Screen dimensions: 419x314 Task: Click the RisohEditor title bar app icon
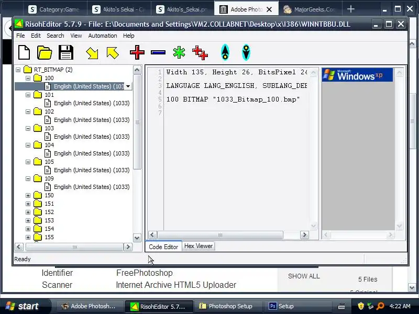[19, 24]
